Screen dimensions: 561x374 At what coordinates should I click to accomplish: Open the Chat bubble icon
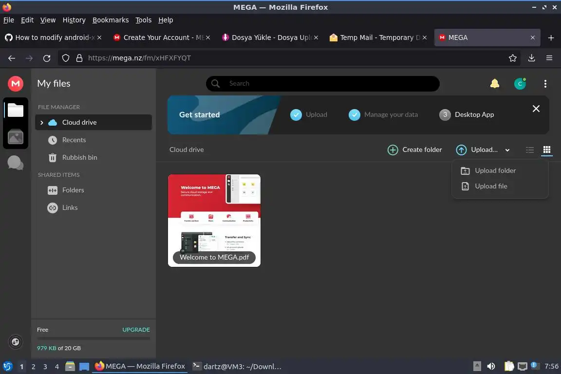pos(16,163)
